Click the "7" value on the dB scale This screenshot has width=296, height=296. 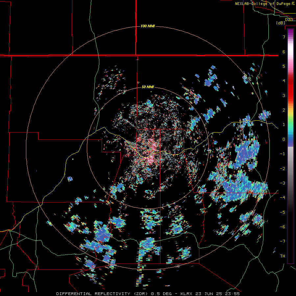coord(284,37)
